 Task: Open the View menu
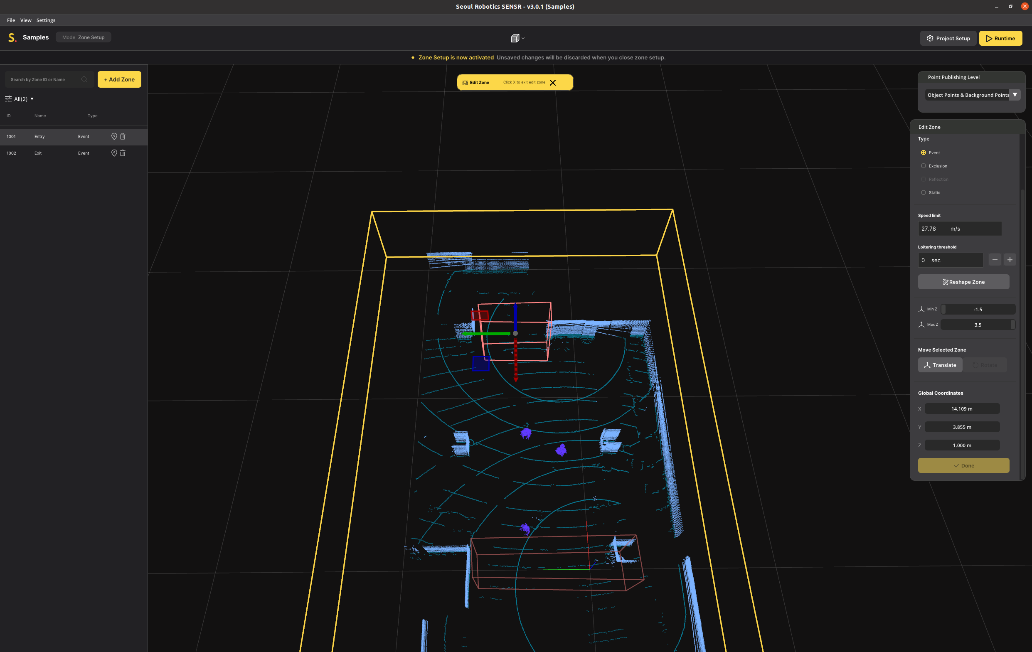point(26,20)
